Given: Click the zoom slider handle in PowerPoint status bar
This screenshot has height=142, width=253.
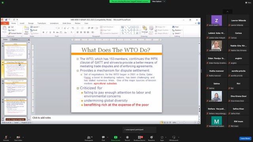Looking at the screenshot, I should point(184,123).
